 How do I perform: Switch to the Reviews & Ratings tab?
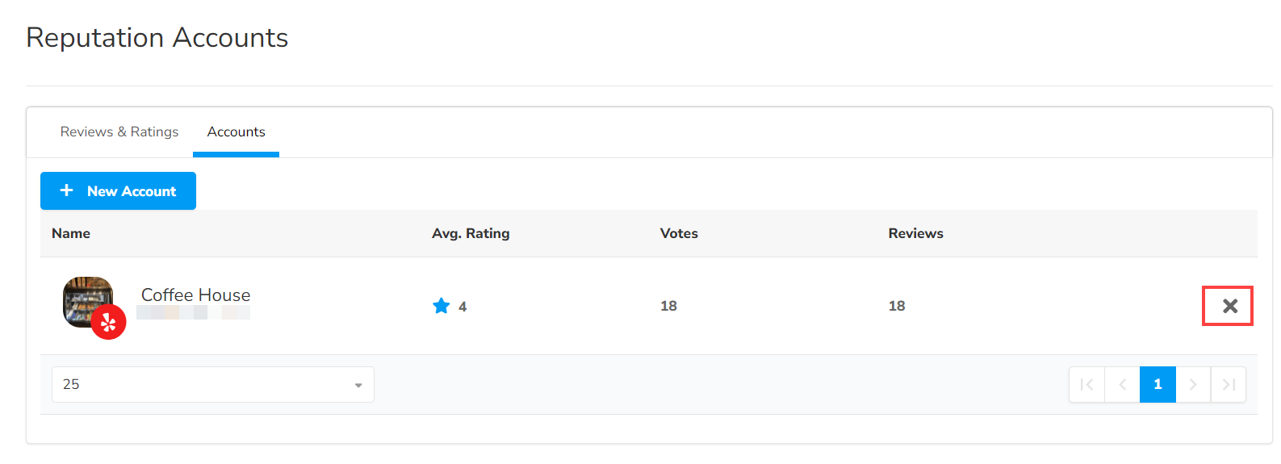click(x=119, y=132)
